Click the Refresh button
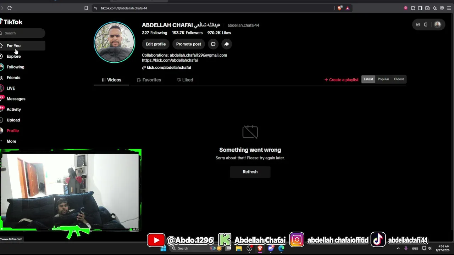454x255 pixels. pyautogui.click(x=250, y=172)
